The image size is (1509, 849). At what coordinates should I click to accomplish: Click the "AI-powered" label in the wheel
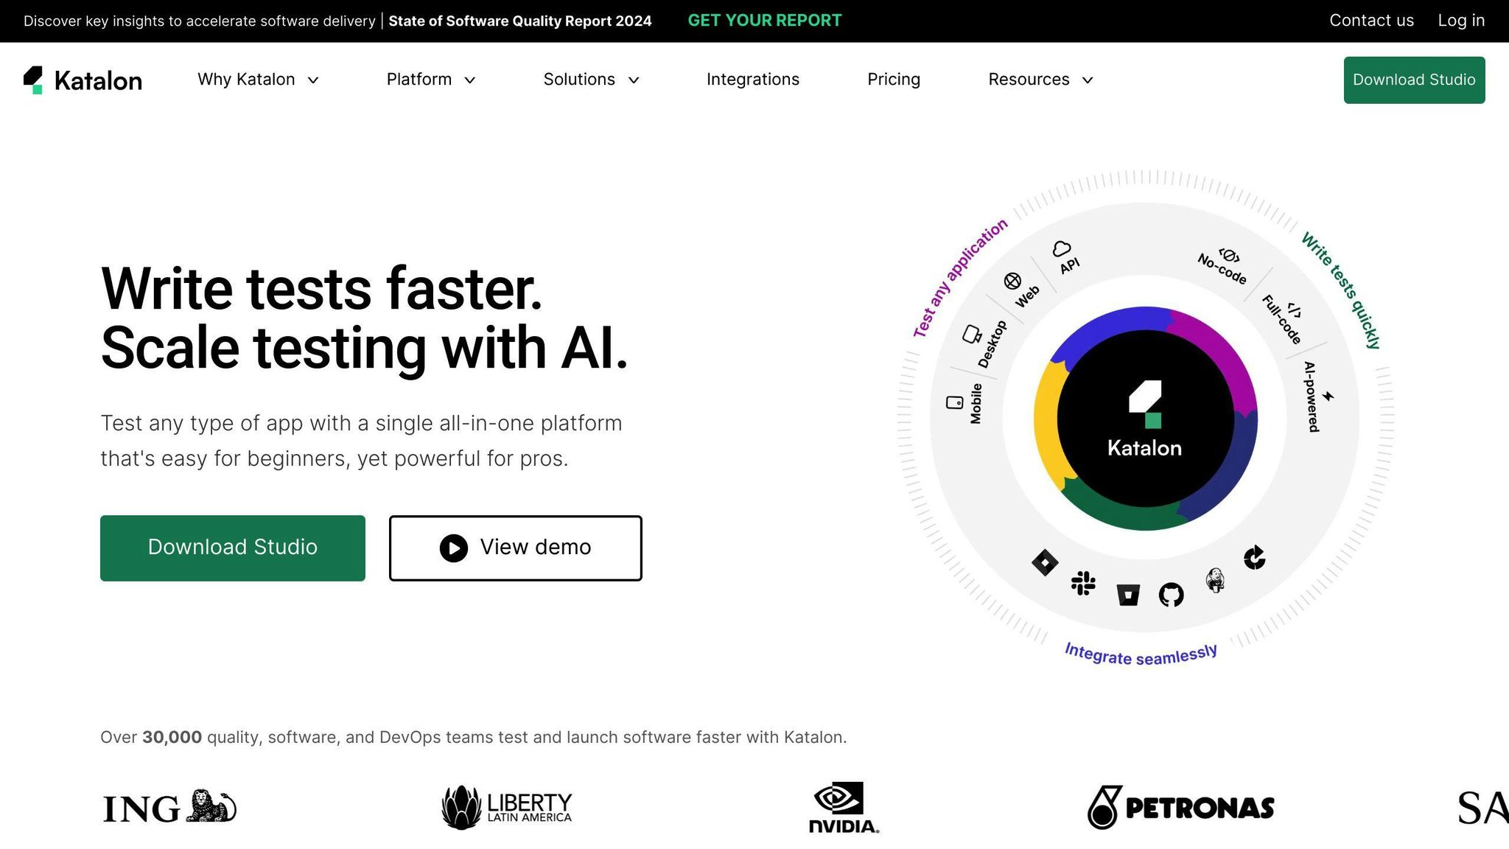click(x=1311, y=396)
